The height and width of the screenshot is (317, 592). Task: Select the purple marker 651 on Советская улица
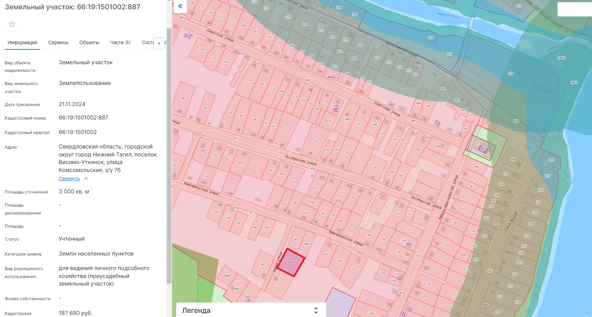pyautogui.click(x=187, y=36)
